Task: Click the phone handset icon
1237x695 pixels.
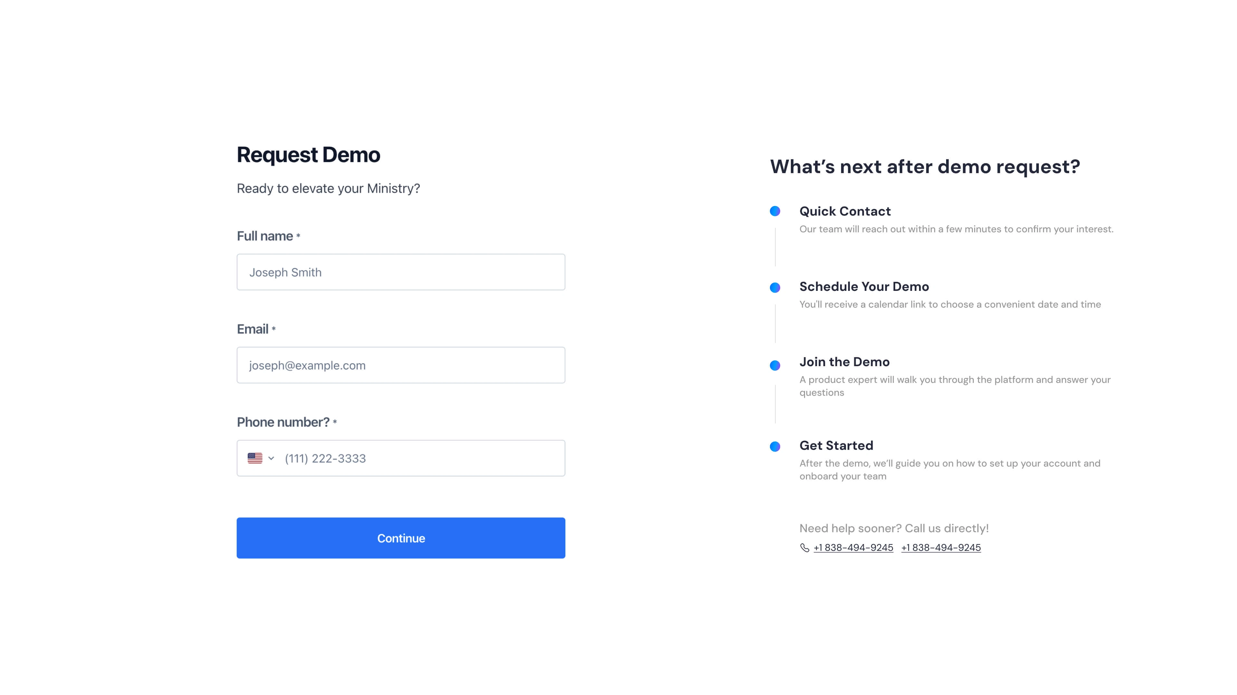Action: [x=804, y=548]
